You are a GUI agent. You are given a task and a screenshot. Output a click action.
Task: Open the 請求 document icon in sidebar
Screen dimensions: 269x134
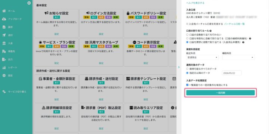click(x=4, y=27)
